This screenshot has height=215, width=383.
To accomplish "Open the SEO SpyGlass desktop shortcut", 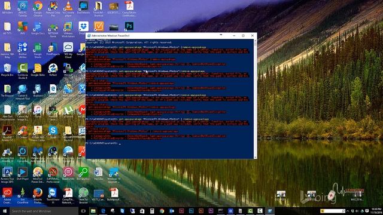I will 83,174.
